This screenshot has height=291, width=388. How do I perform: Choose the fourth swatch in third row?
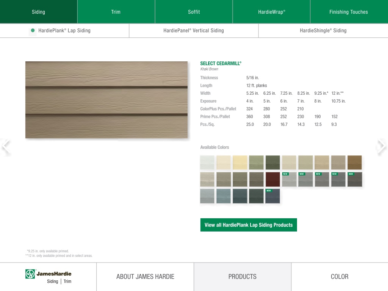pos(257,196)
